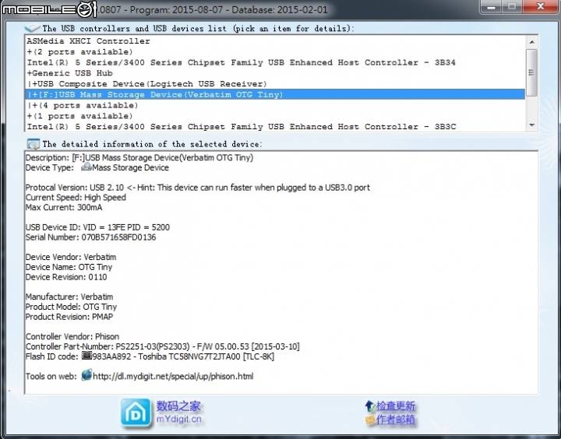
Task: Select Verbatim OTG Tiny mass storage row
Action: coord(276,94)
